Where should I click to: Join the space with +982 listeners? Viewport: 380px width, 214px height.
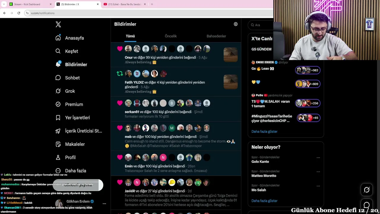pyautogui.click(x=308, y=70)
